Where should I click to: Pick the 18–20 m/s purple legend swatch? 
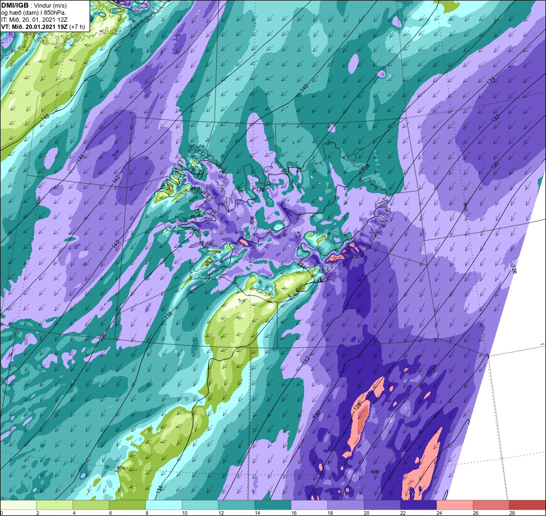(x=346, y=505)
